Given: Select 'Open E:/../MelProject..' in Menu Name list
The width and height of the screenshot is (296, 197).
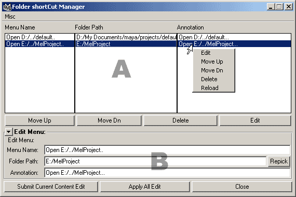Looking at the screenshot, I should pyautogui.click(x=39, y=44).
